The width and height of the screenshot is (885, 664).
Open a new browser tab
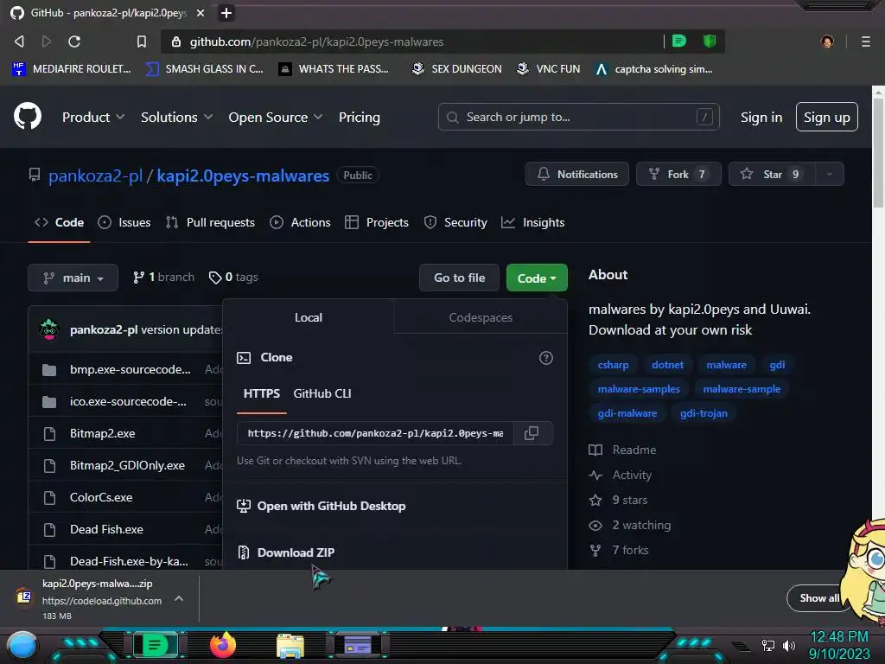[226, 12]
